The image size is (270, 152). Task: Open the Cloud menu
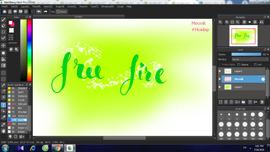[x=120, y=7]
